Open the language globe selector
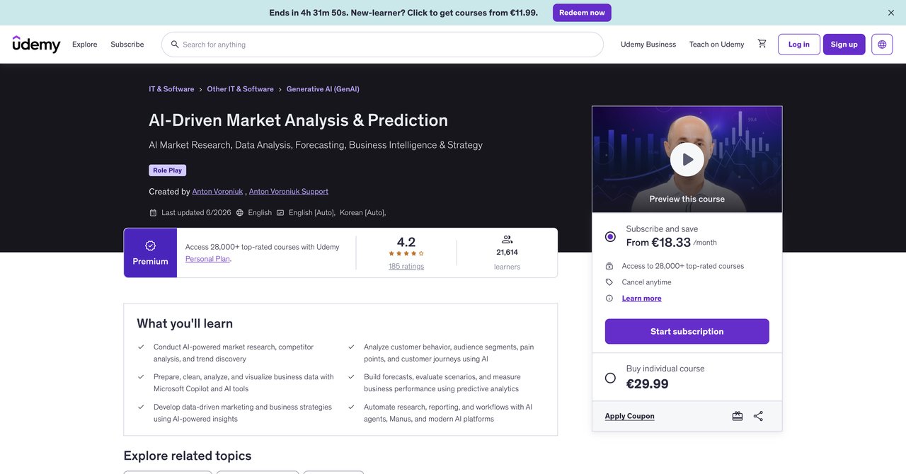The height and width of the screenshot is (474, 906). pyautogui.click(x=882, y=44)
